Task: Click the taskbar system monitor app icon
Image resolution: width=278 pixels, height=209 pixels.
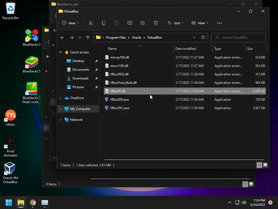Action: tap(45, 202)
